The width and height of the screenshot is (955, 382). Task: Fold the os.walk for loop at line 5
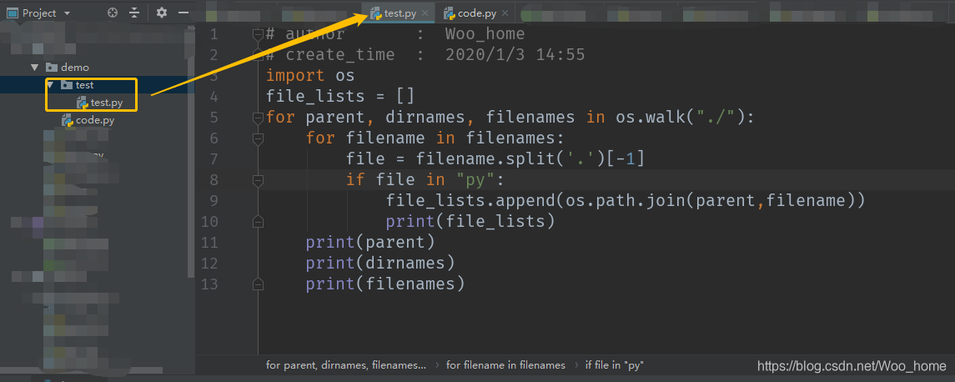point(258,118)
